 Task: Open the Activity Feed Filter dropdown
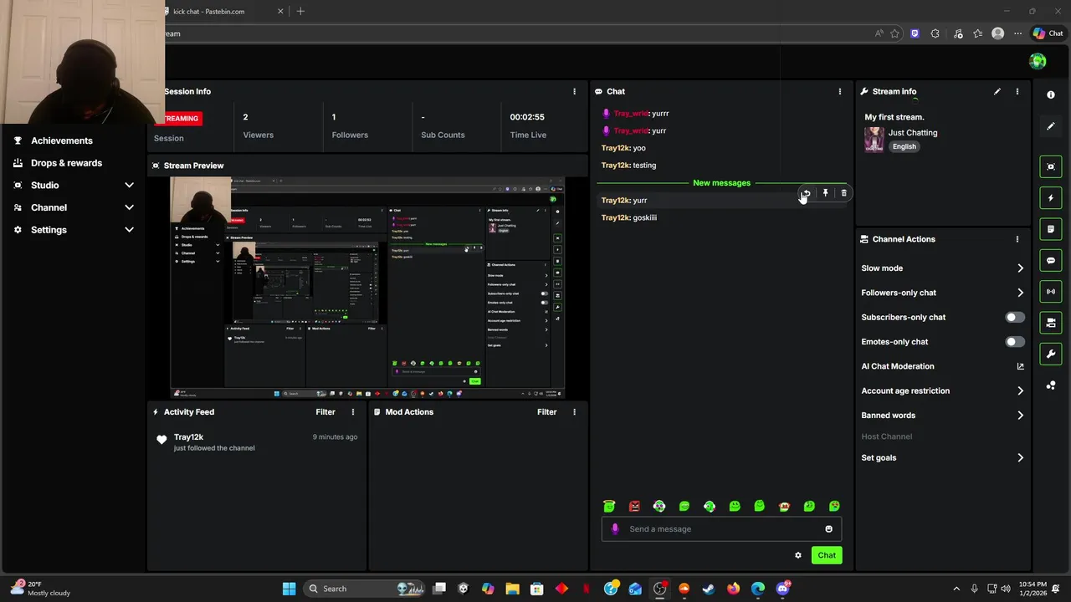[x=325, y=412]
